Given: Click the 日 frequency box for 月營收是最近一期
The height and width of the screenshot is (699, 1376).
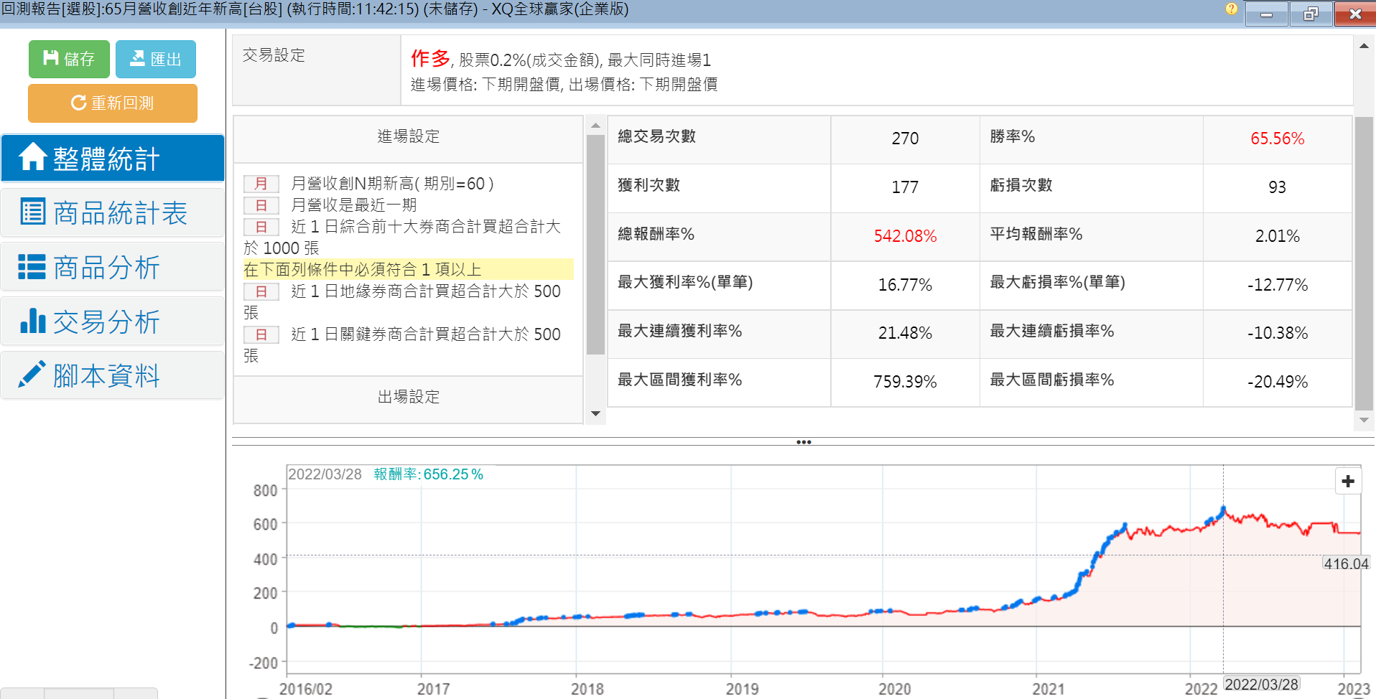Looking at the screenshot, I should pyautogui.click(x=261, y=205).
